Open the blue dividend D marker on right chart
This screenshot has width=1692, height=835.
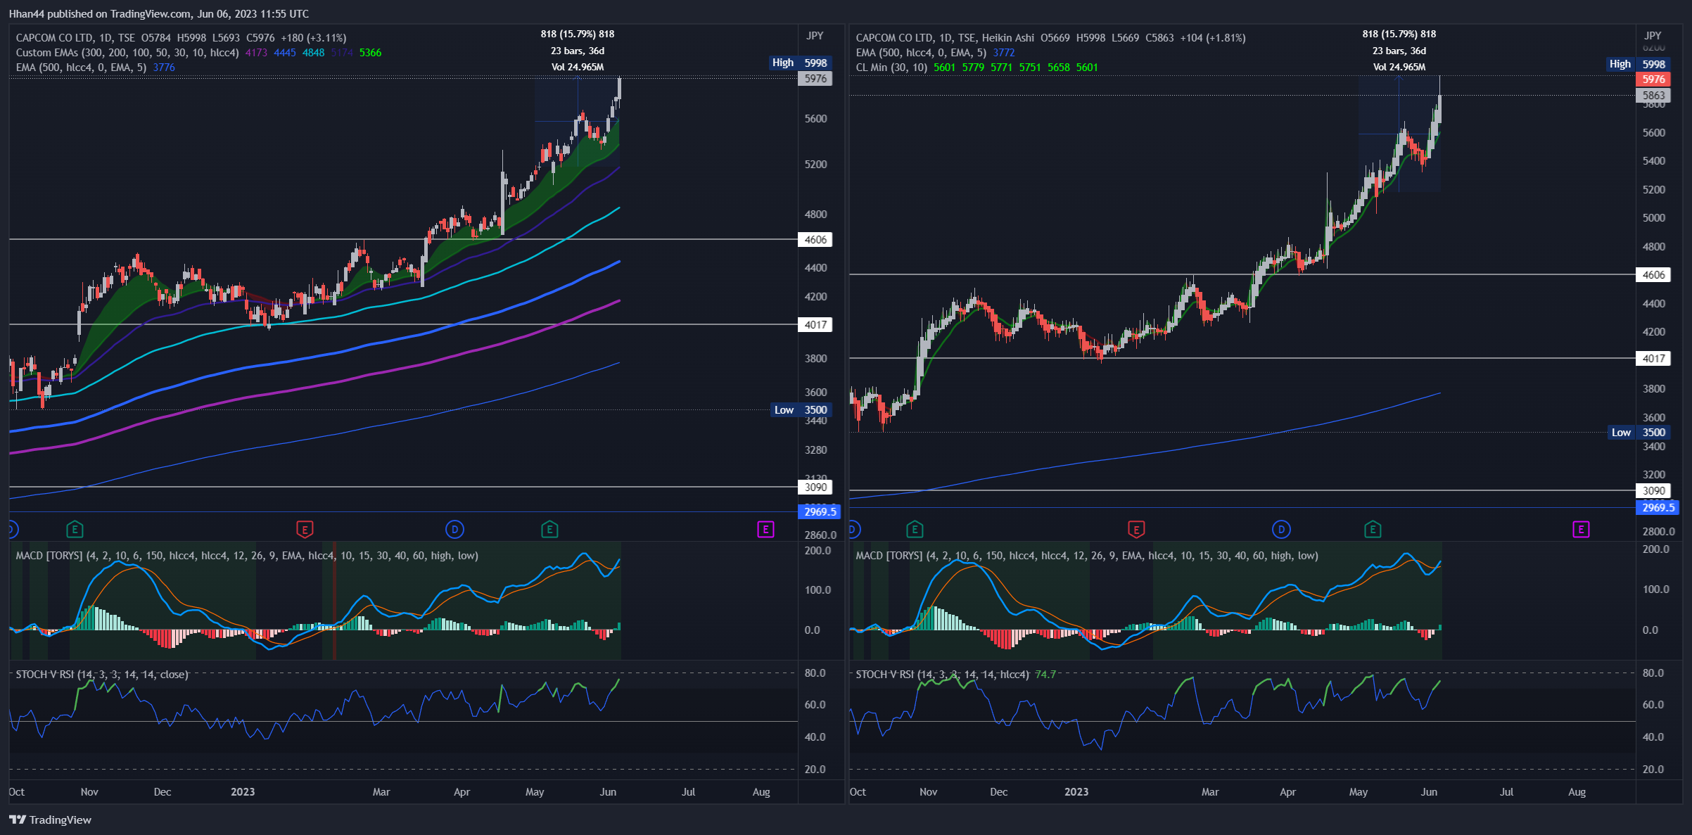point(1281,529)
